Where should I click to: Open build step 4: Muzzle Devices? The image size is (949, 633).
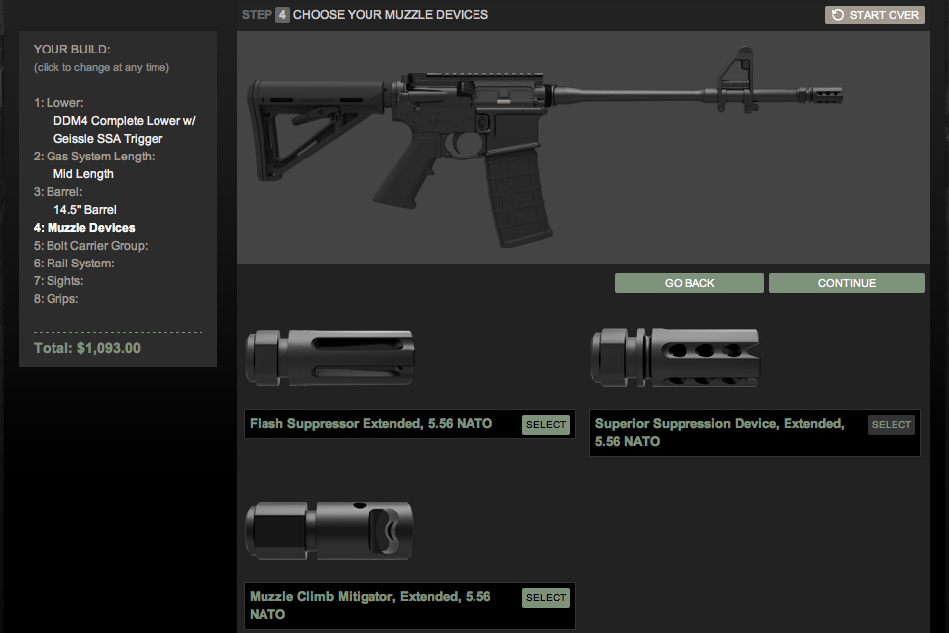point(84,228)
